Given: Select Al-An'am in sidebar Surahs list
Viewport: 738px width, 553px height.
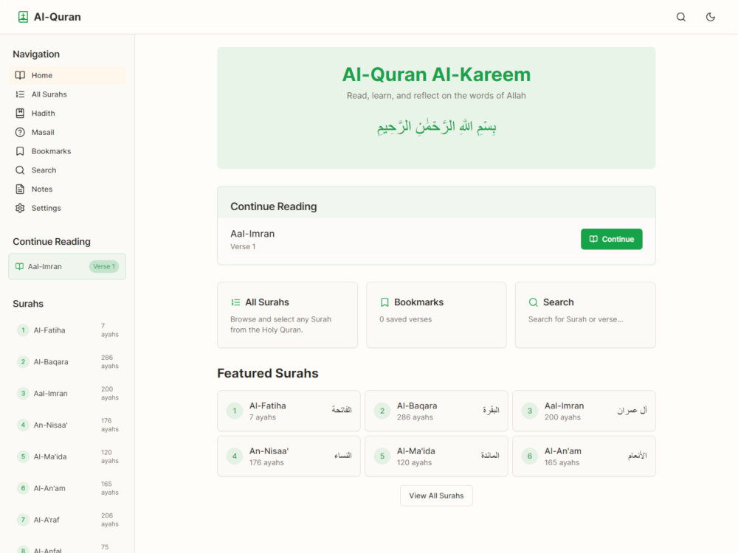Looking at the screenshot, I should coord(67,488).
